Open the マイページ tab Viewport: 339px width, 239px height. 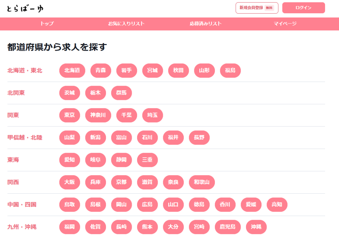pos(285,24)
